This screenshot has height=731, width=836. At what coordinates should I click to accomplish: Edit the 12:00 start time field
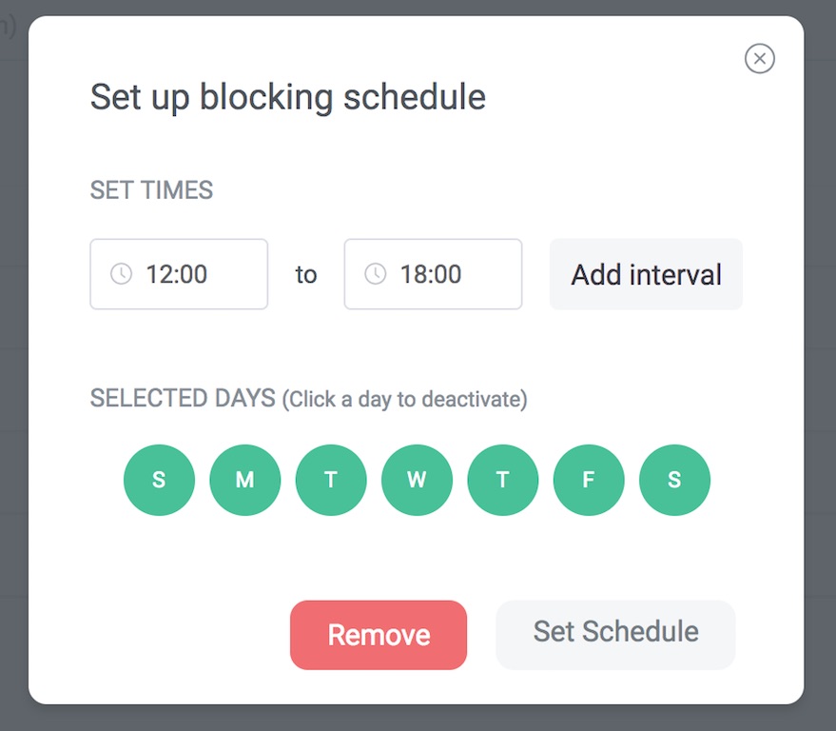click(x=190, y=274)
